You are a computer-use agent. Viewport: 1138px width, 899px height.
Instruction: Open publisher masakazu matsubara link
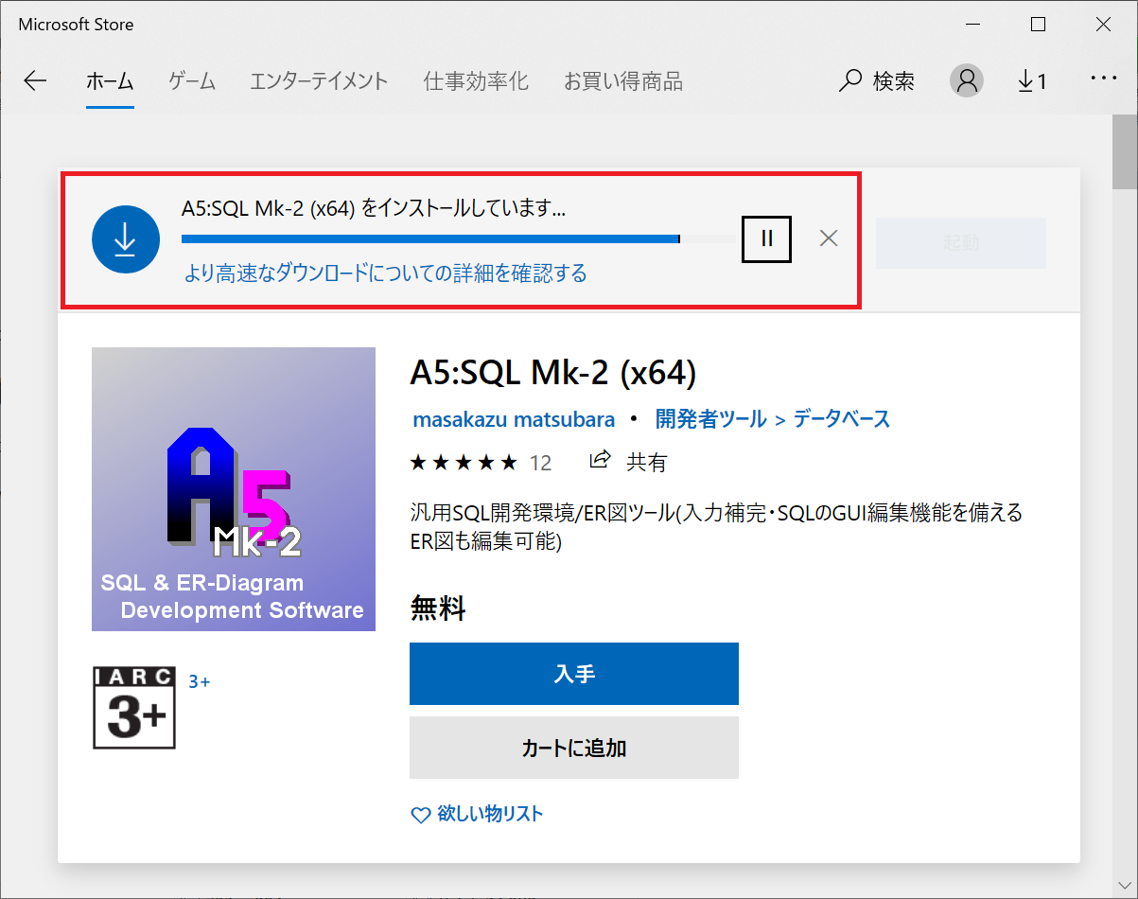tap(514, 419)
